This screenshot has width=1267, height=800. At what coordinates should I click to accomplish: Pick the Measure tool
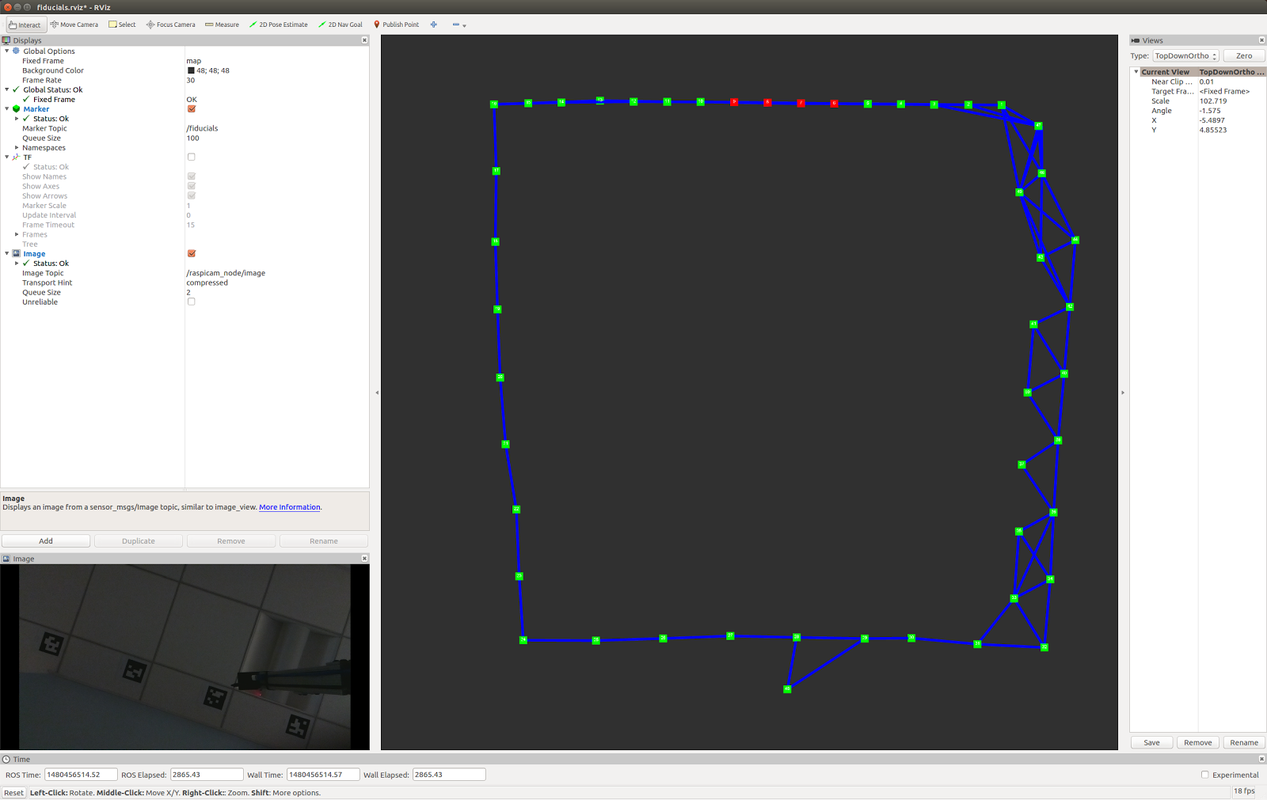point(222,25)
